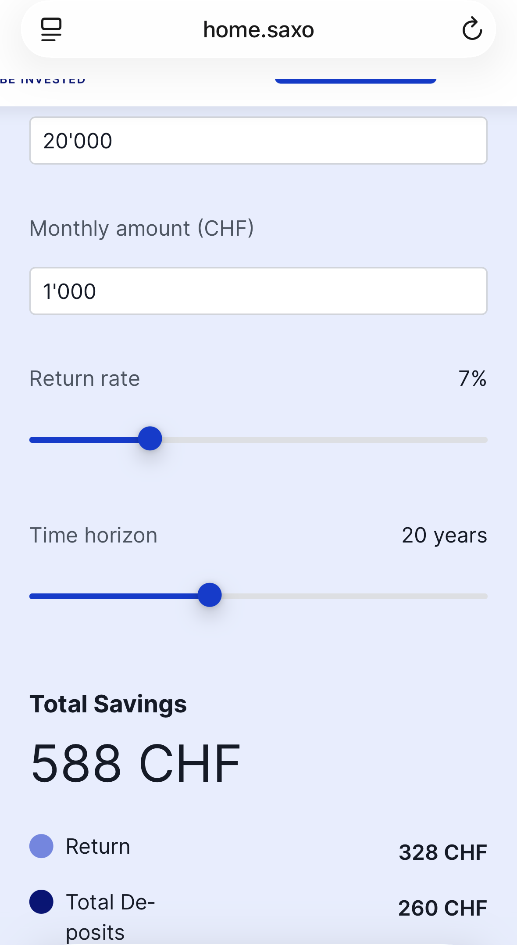Tap the 7% return rate value
This screenshot has height=945, width=517.
click(472, 378)
